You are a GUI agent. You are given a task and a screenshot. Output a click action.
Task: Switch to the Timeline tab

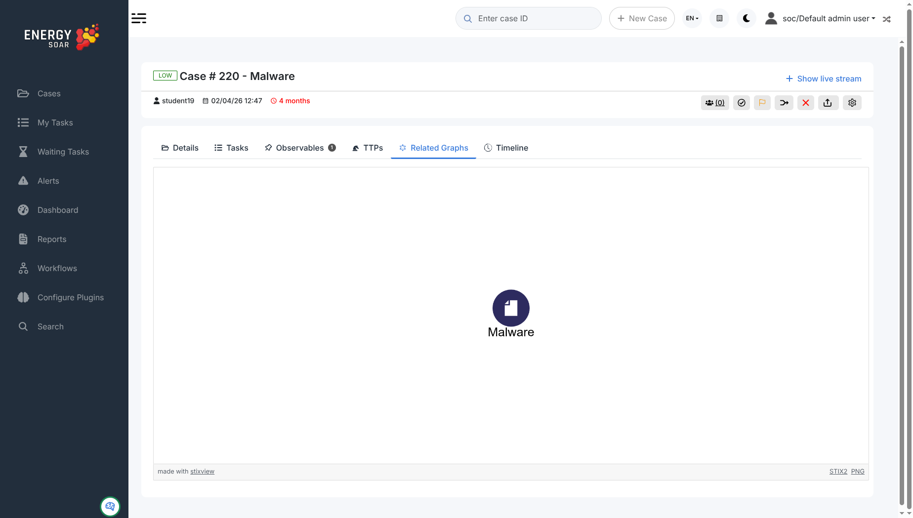pos(506,148)
